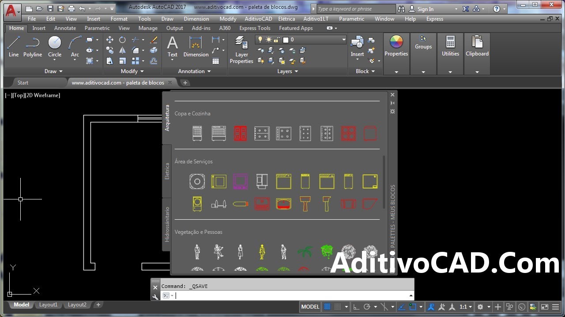565x317 pixels.
Task: Select the Mirror tool
Action: click(123, 50)
